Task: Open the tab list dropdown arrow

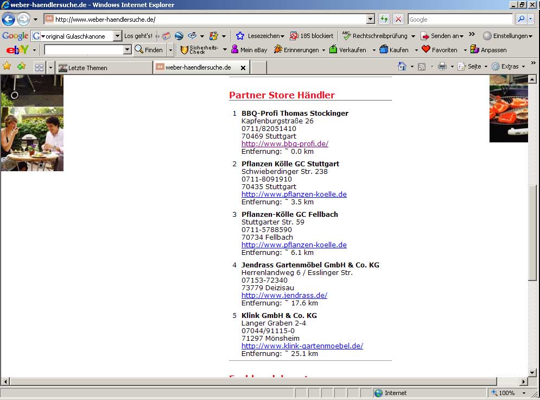Action: [x=50, y=67]
